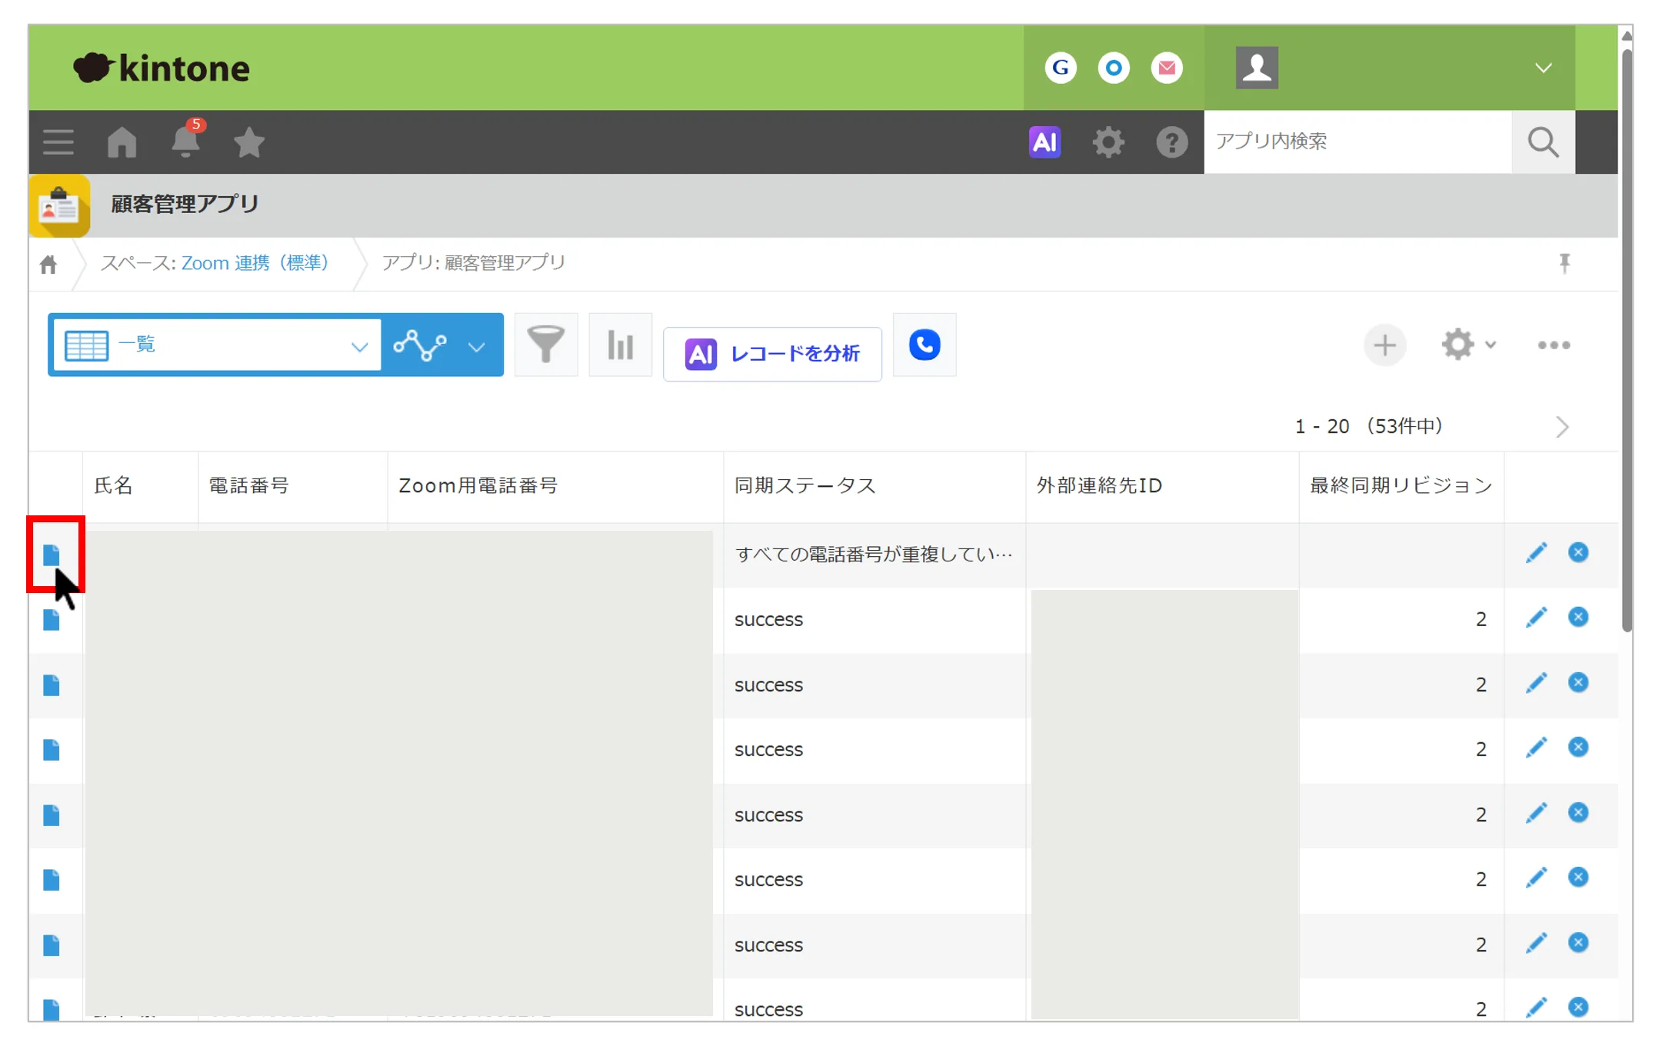Click the 顧客管理アプリ title text
Image resolution: width=1659 pixels, height=1053 pixels.
coord(185,204)
